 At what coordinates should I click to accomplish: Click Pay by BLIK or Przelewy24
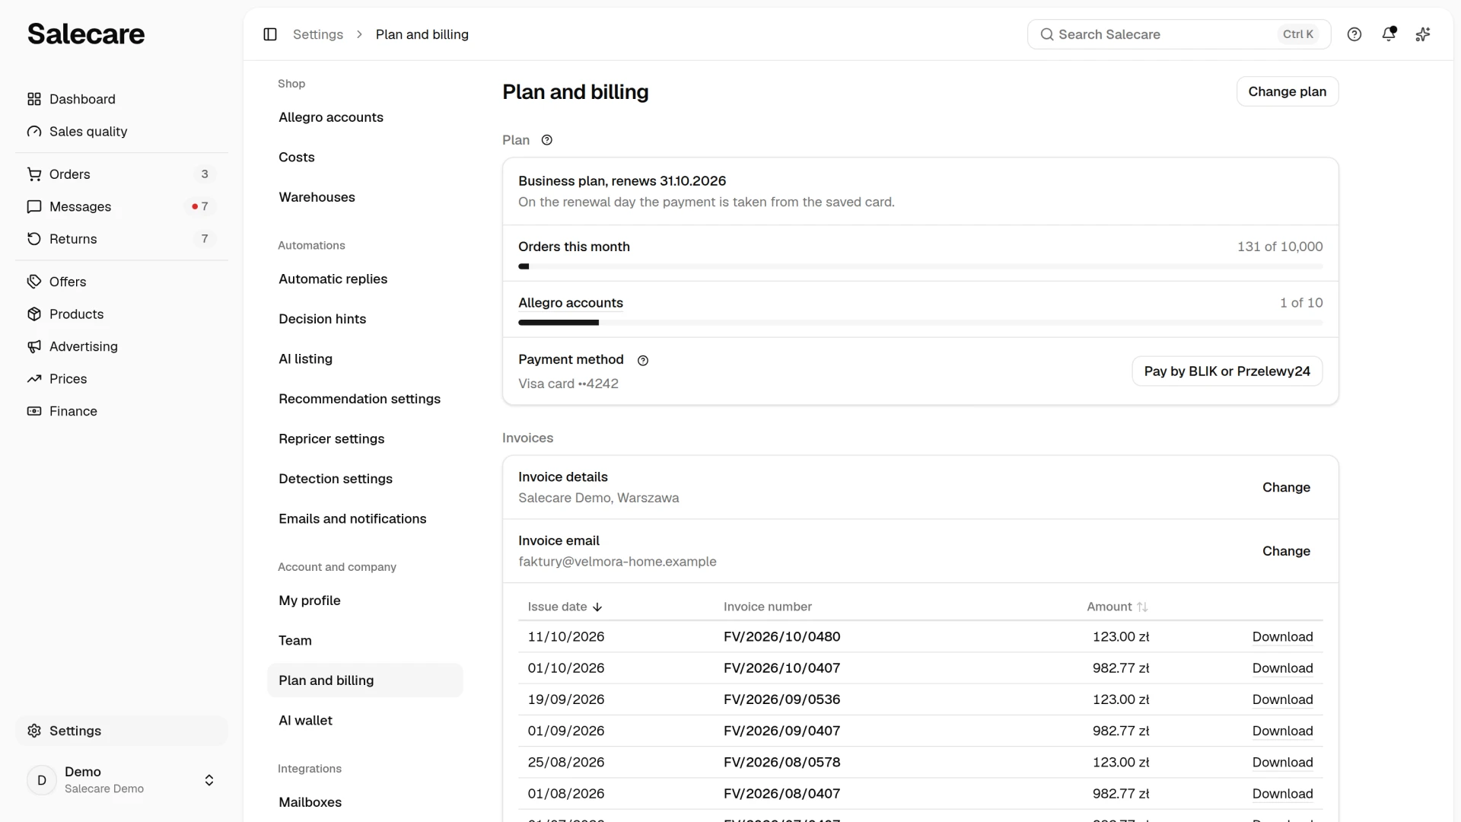click(x=1227, y=371)
